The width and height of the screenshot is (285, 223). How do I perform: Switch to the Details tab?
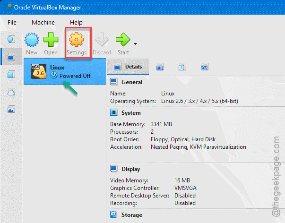pyautogui.click(x=128, y=67)
